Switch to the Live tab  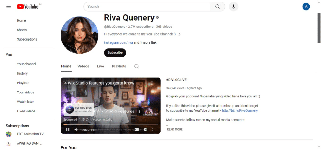pos(101,66)
